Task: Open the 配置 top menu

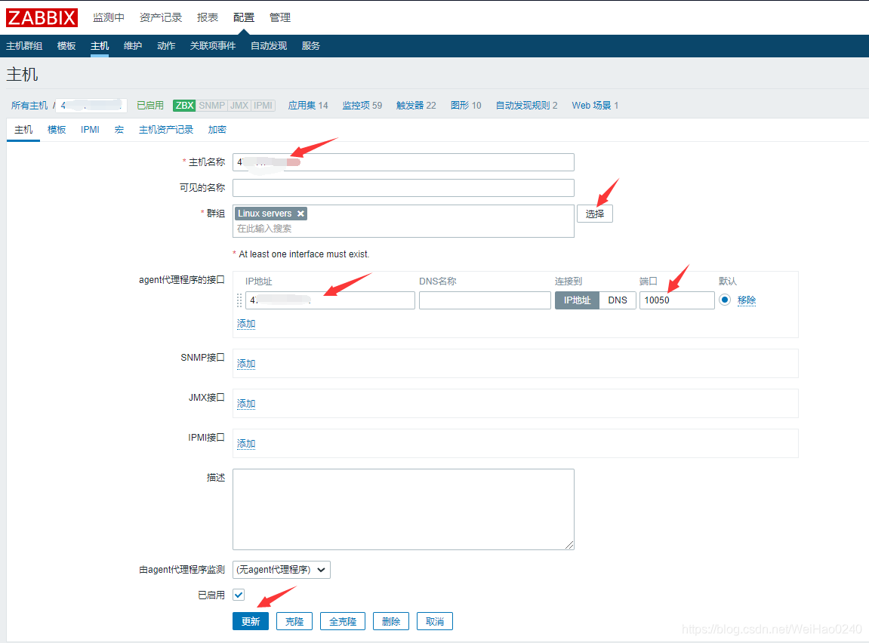Action: point(244,17)
